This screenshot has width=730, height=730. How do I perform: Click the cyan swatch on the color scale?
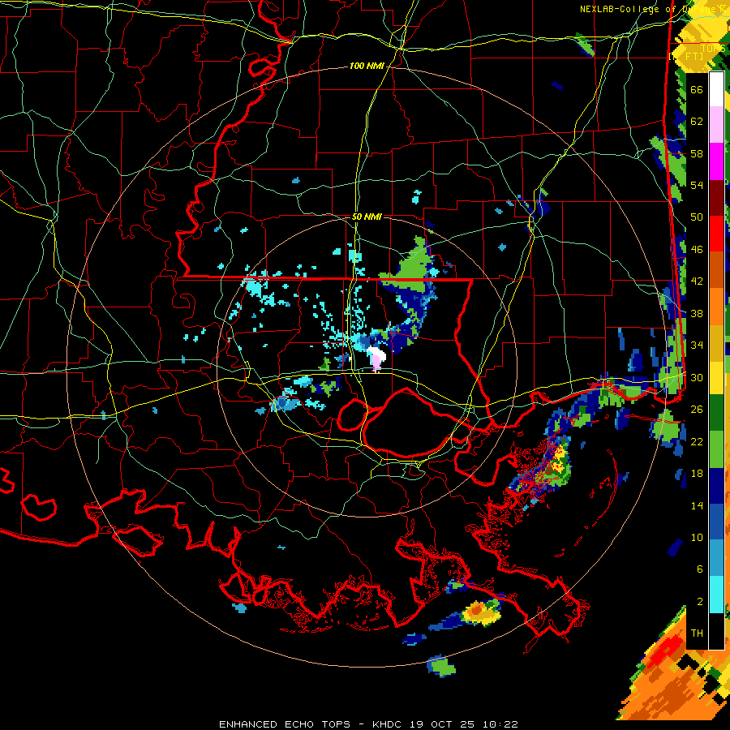(x=716, y=595)
